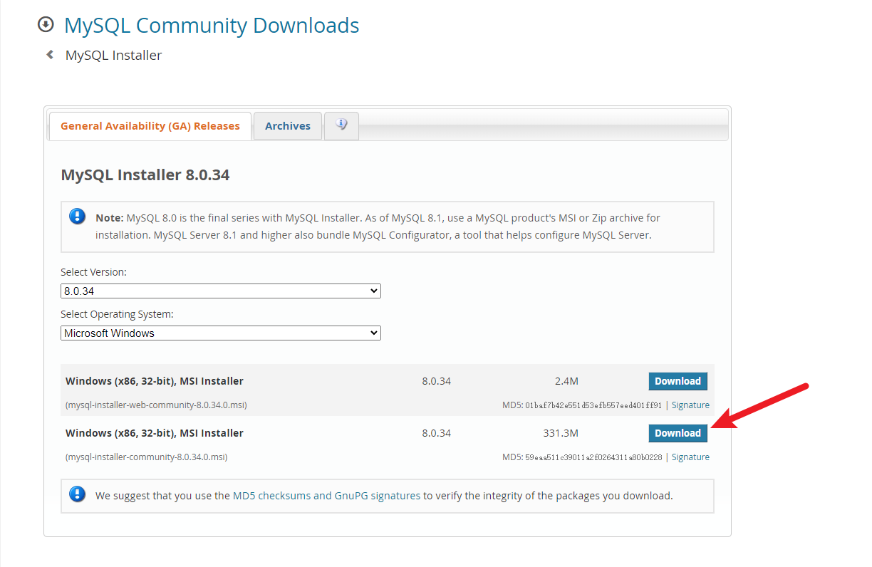
Task: Open Signature link for web-community installer
Action: pos(690,405)
